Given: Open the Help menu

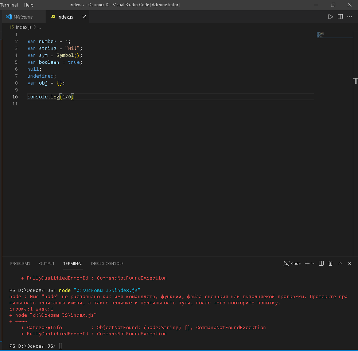Looking at the screenshot, I should (x=28, y=5).
